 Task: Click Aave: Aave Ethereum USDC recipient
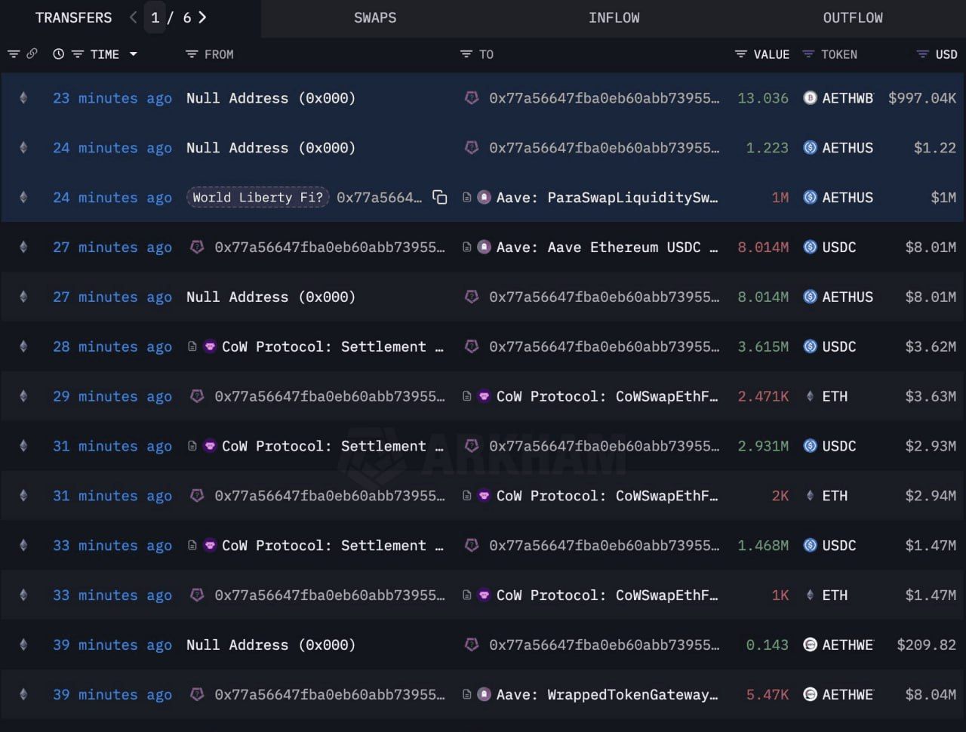(x=607, y=248)
